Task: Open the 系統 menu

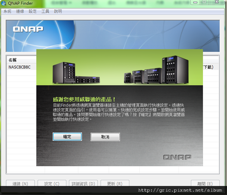Action: point(7,11)
